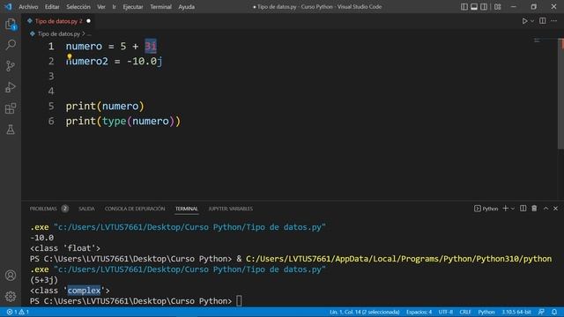
Task: Open run options dropdown next to play
Action: 532,21
